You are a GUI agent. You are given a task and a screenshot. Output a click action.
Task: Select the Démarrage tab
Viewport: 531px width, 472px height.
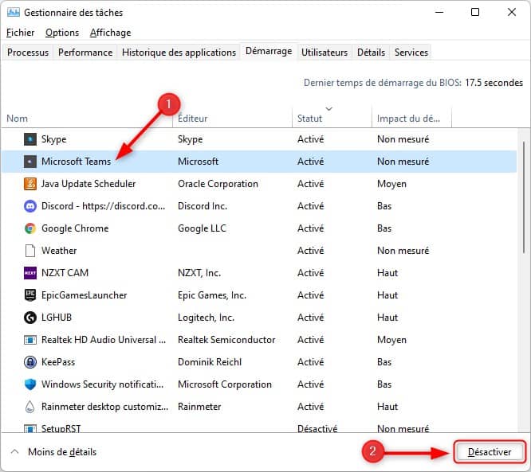(269, 52)
